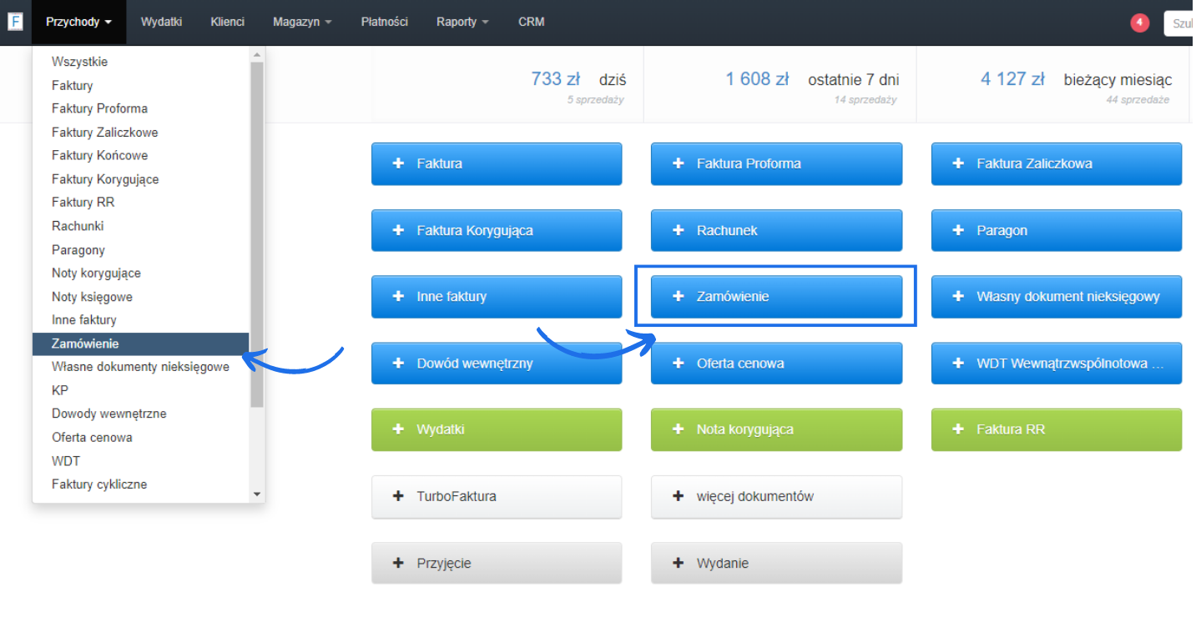Add WDT Wewnątrzwspólnotowa document
1196x632 pixels.
[x=1057, y=363]
